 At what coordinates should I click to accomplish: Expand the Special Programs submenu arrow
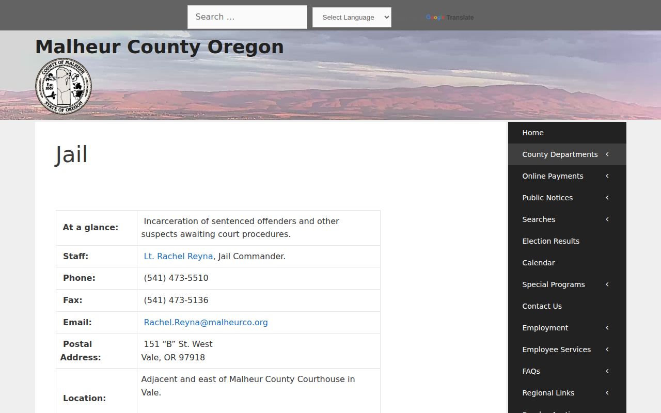607,284
